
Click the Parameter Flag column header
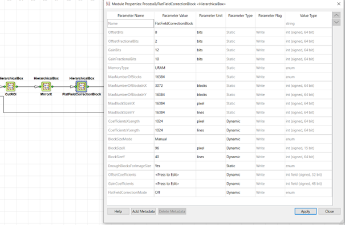(270, 15)
